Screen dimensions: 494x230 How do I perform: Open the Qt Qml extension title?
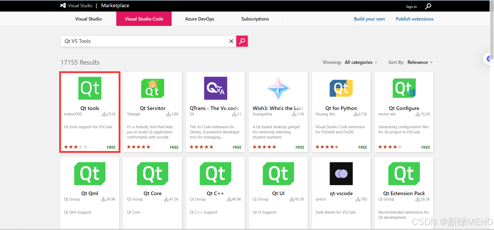pyautogui.click(x=90, y=193)
